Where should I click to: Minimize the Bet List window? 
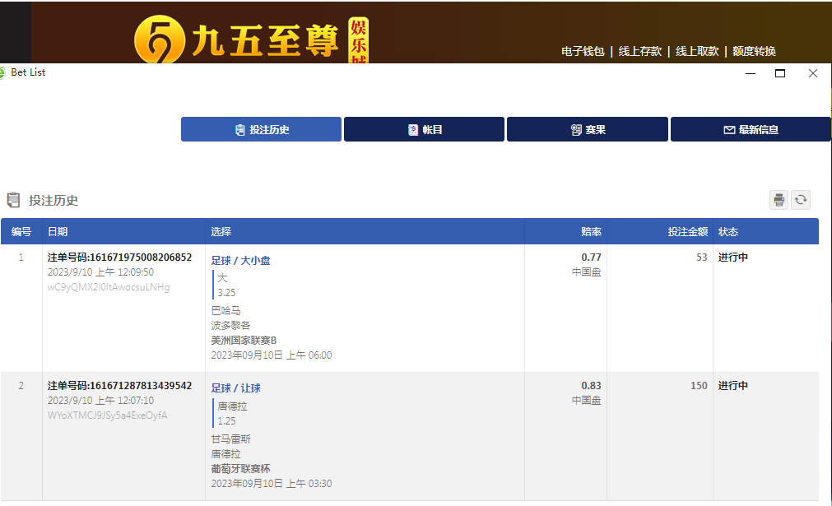(x=751, y=73)
